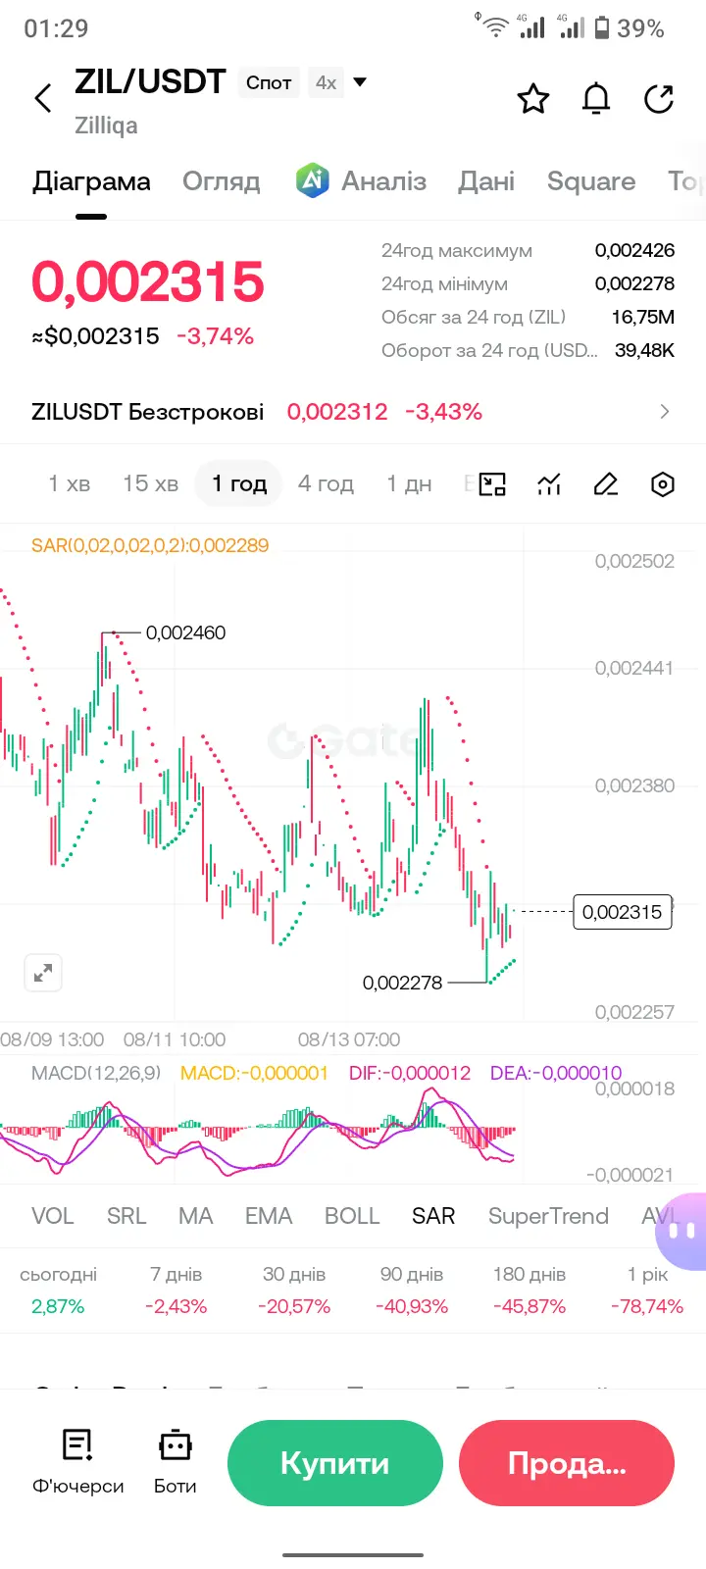Toggle the MA indicator

pyautogui.click(x=195, y=1216)
